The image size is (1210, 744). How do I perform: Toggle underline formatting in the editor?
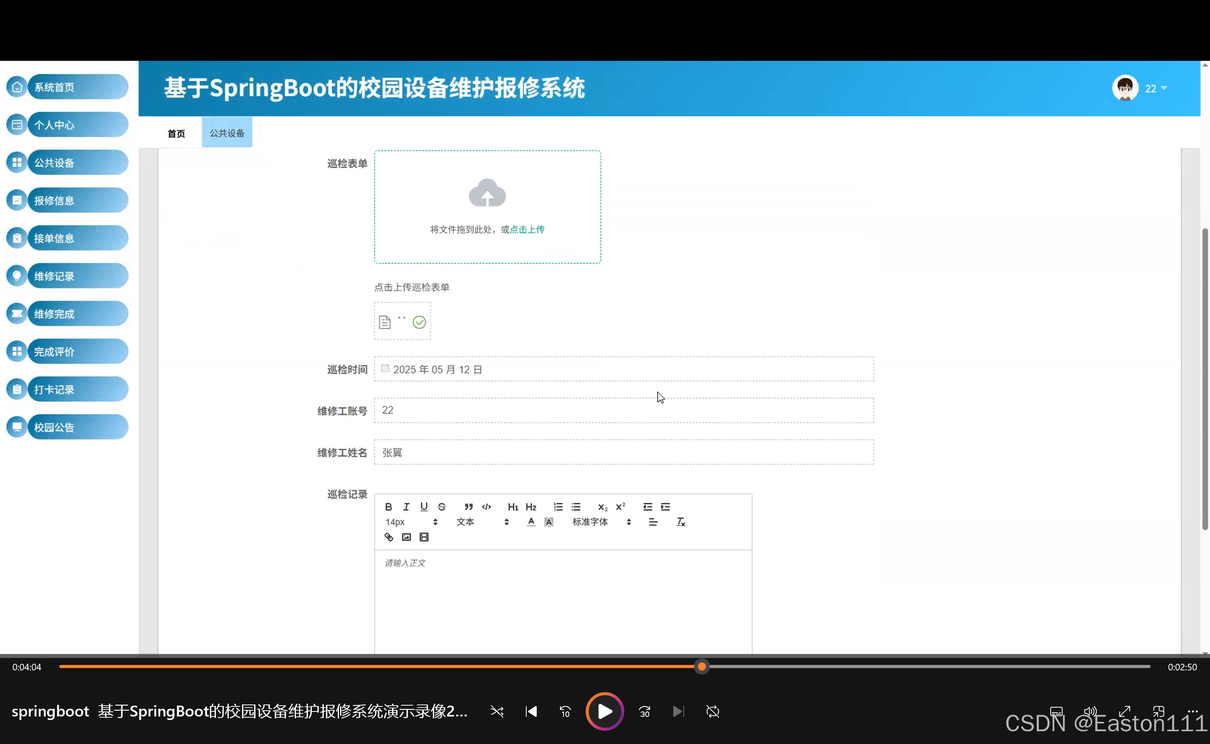pos(423,506)
